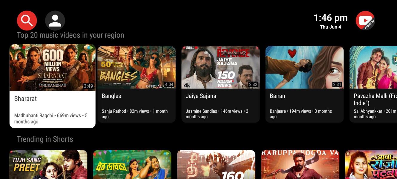The image size is (397, 179).
Task: Open the short showing 160
Action: (x=216, y=164)
